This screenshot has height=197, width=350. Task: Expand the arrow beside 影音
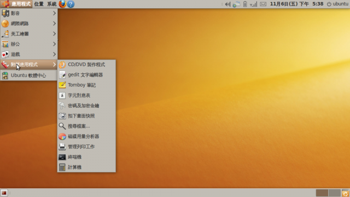(x=54, y=13)
